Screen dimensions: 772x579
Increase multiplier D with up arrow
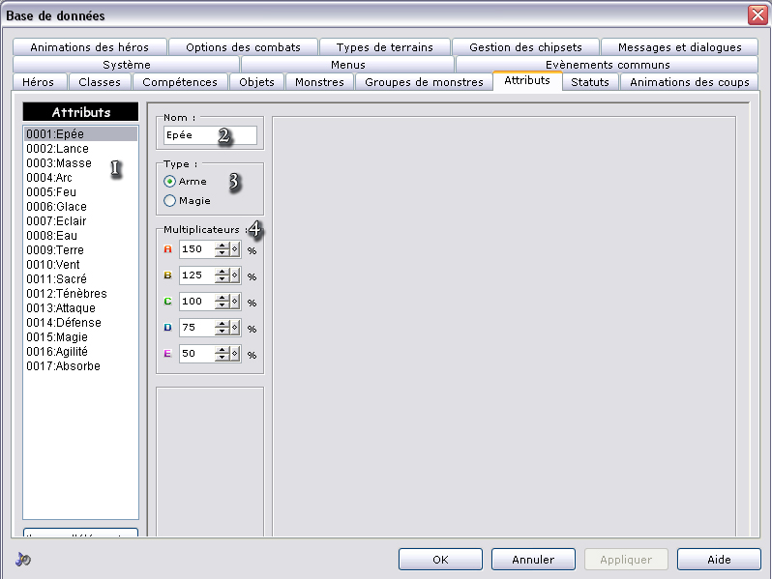[x=223, y=324]
